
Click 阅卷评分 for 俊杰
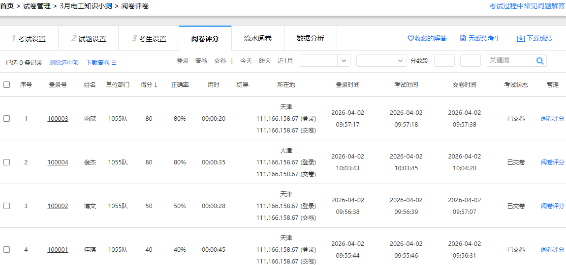tap(552, 162)
